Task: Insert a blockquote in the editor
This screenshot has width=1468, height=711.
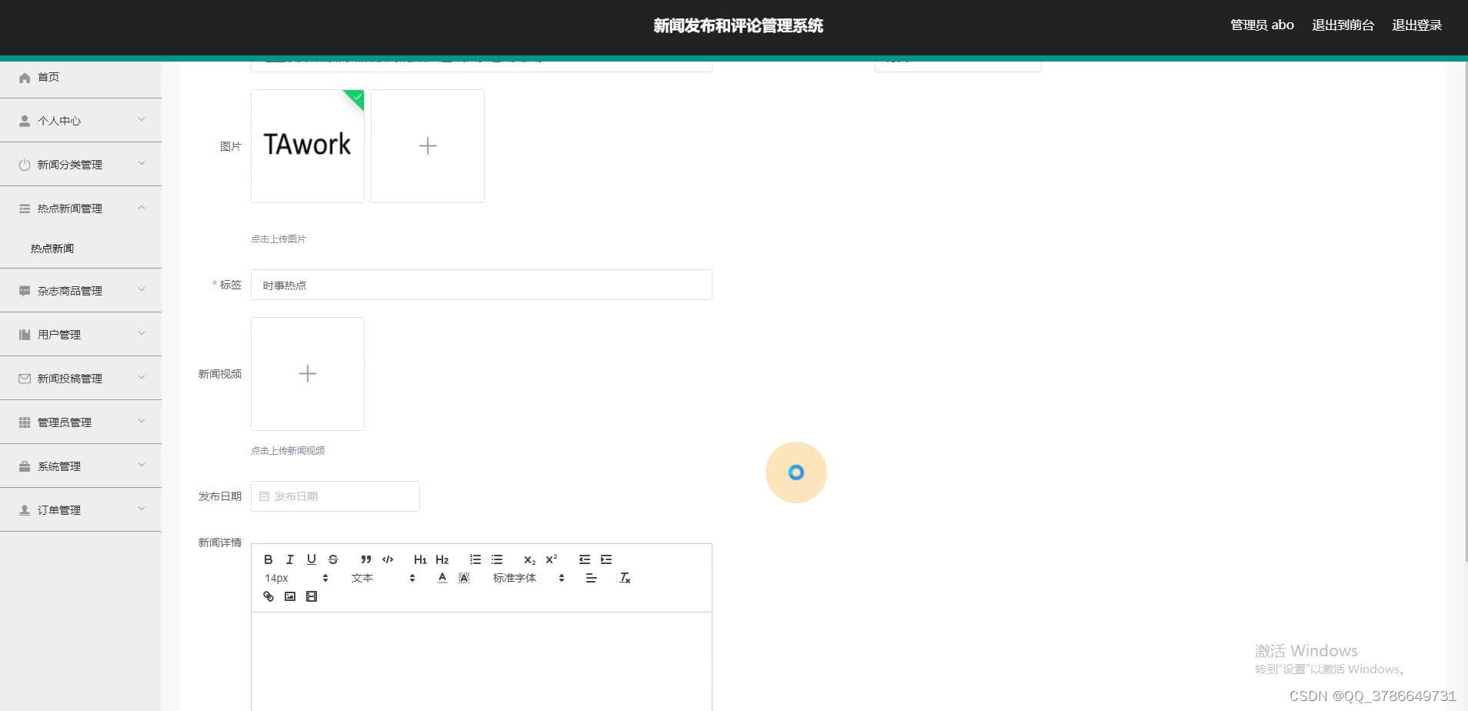Action: coord(366,559)
